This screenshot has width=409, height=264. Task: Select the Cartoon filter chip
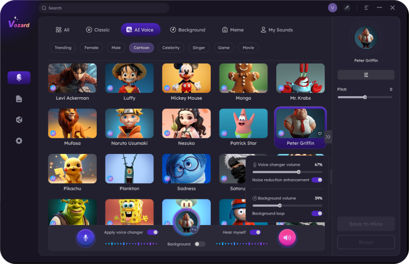(x=142, y=48)
